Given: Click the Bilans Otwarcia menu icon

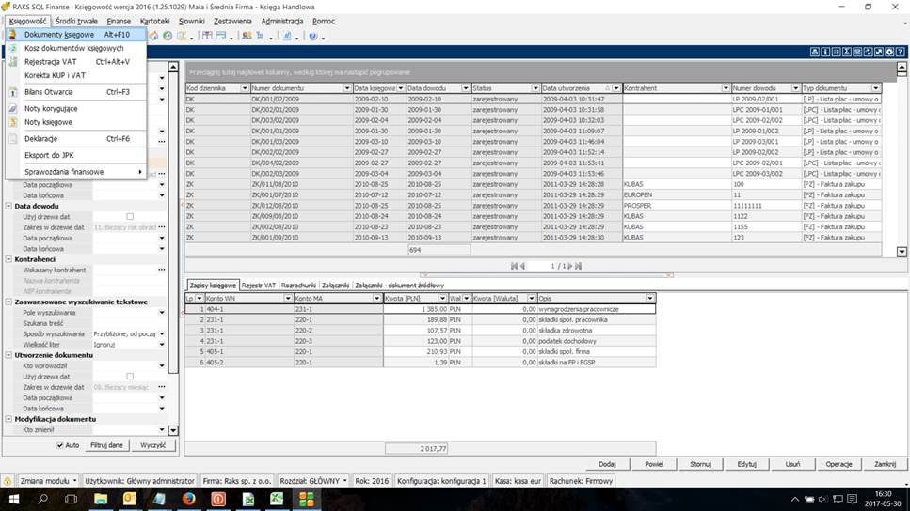Looking at the screenshot, I should point(13,92).
